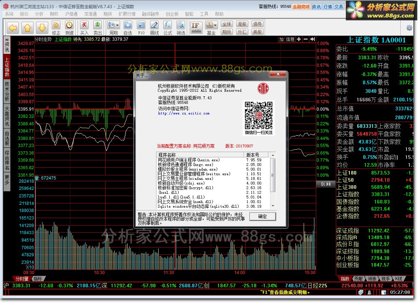Click the version list scrollbar thumb
418x303 pixels.
pyautogui.click(x=273, y=175)
